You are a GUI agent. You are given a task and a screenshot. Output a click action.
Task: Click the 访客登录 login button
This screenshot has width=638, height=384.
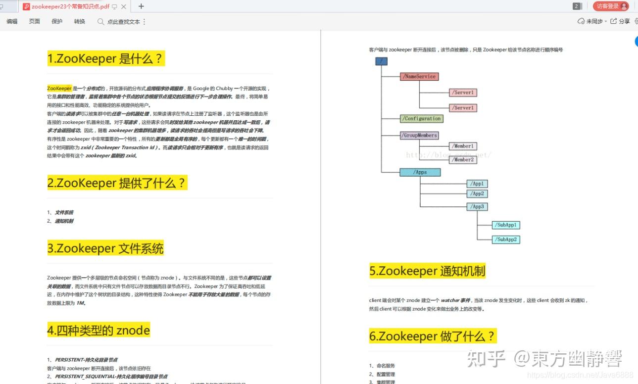coord(611,6)
